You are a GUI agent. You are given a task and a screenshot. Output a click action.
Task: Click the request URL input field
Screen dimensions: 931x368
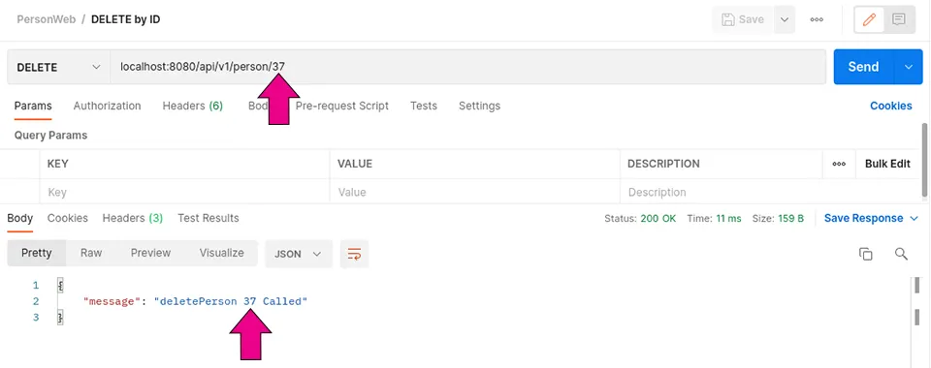pyautogui.click(x=467, y=67)
